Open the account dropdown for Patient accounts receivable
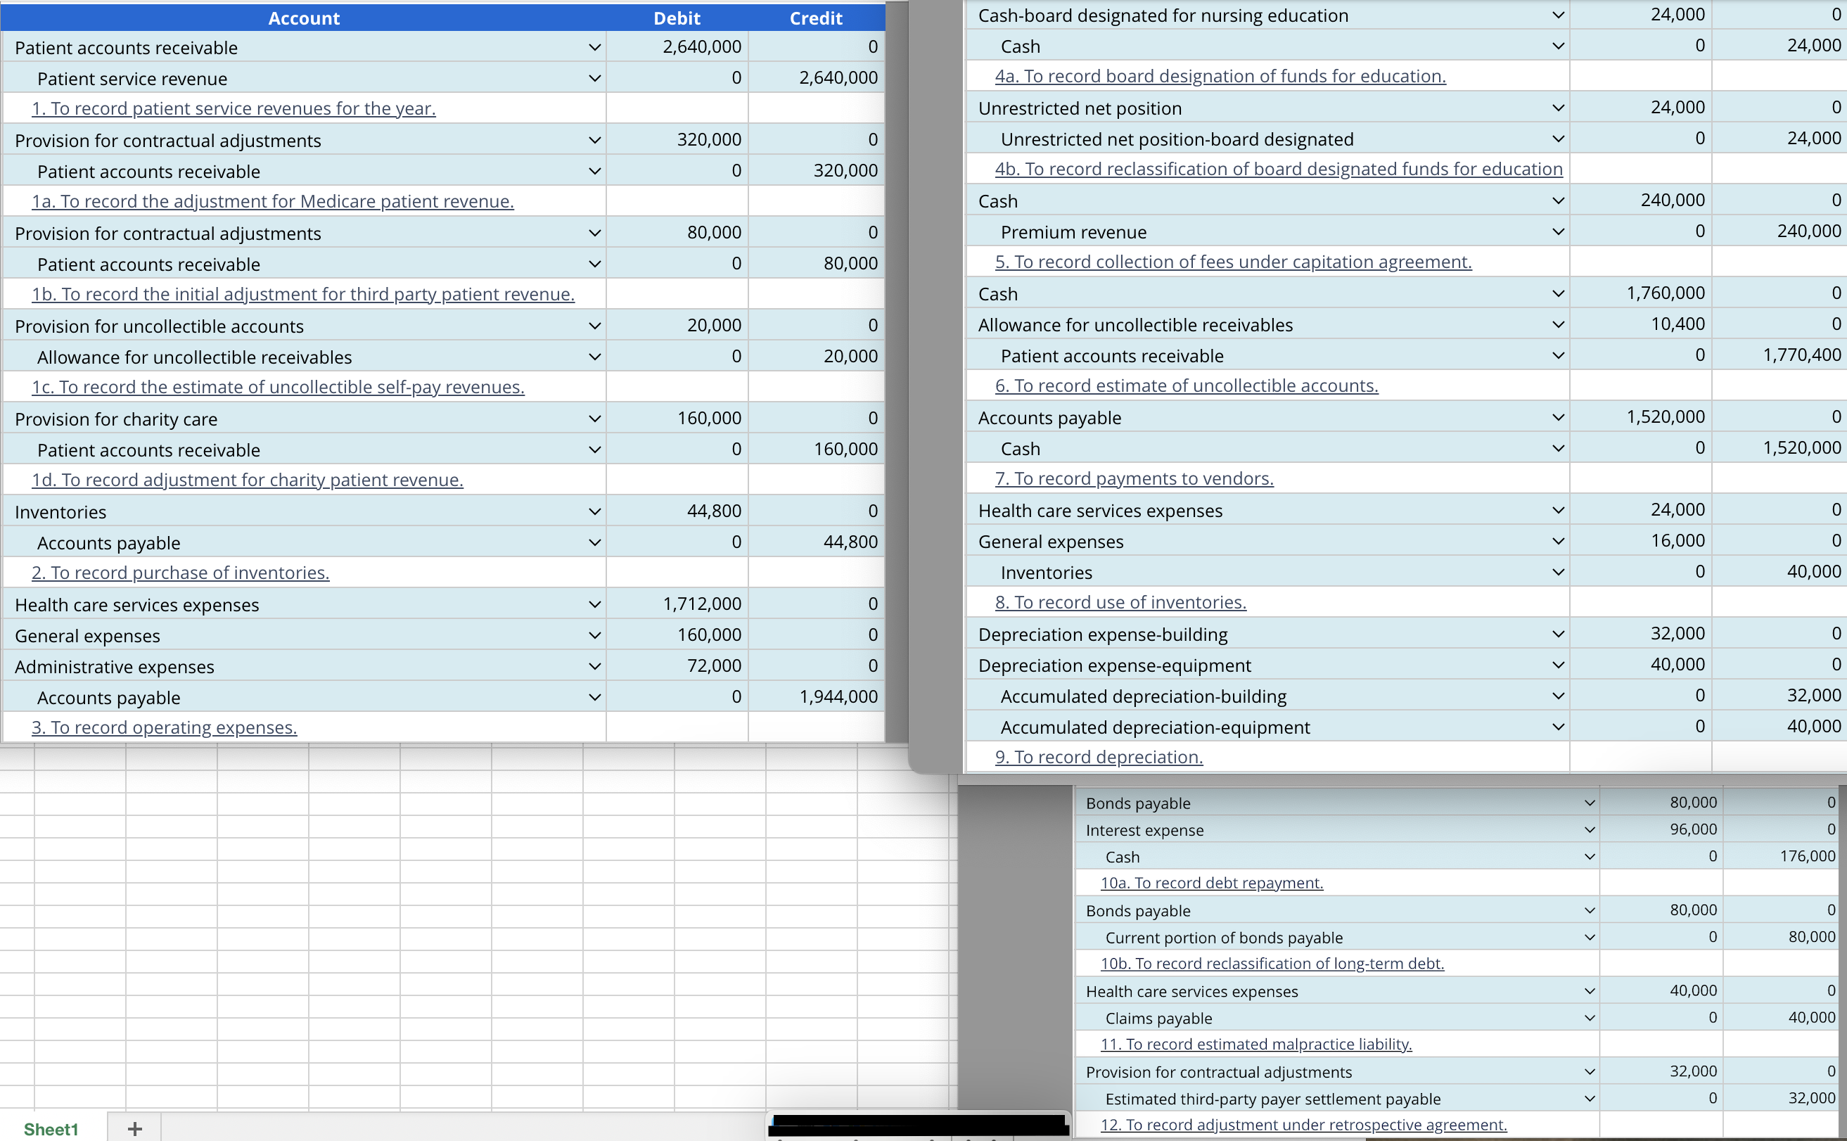Viewport: 1847px width, 1141px height. pyautogui.click(x=594, y=47)
